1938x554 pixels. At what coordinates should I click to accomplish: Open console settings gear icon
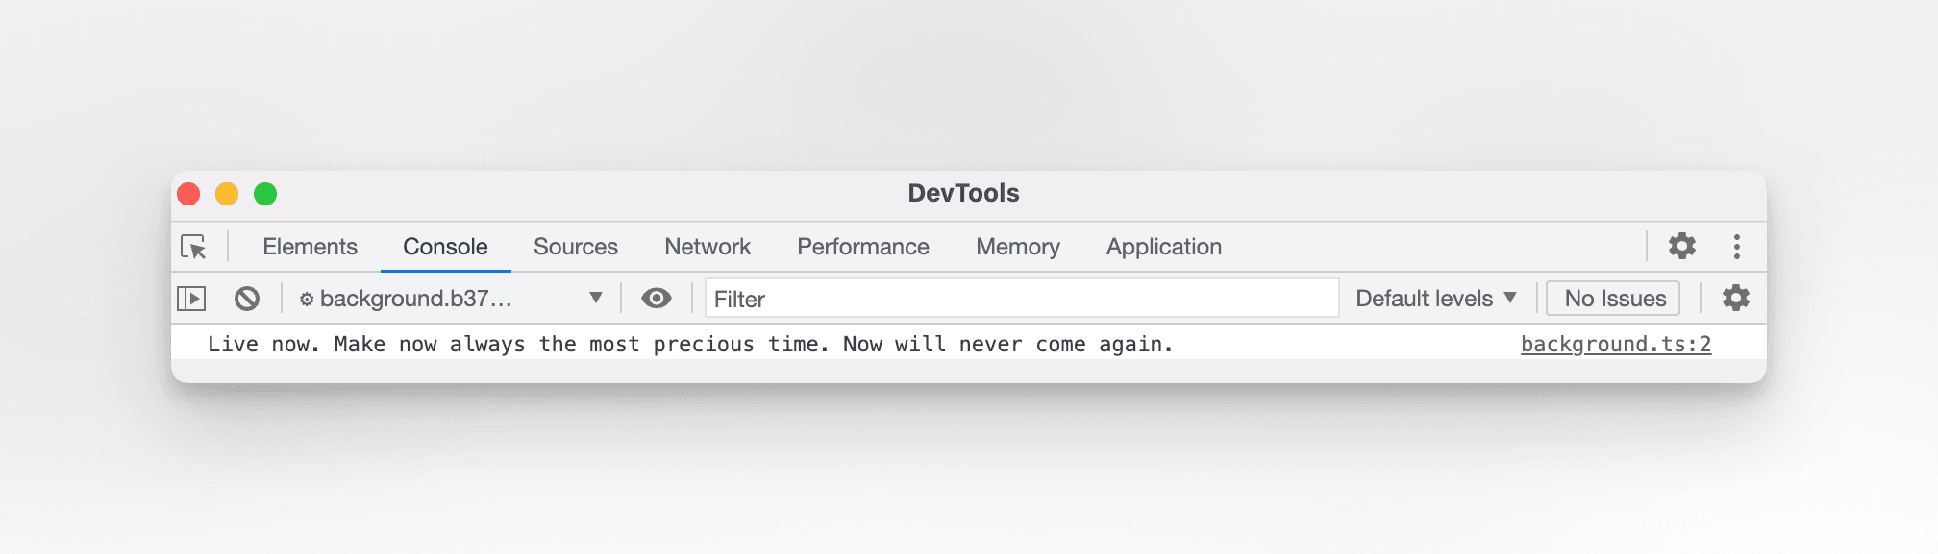point(1735,299)
